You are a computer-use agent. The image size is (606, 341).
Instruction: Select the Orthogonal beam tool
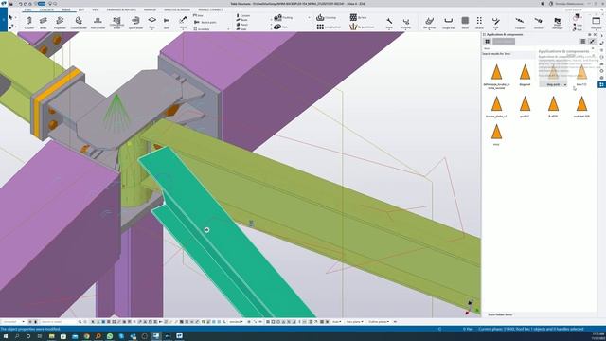tap(116, 23)
